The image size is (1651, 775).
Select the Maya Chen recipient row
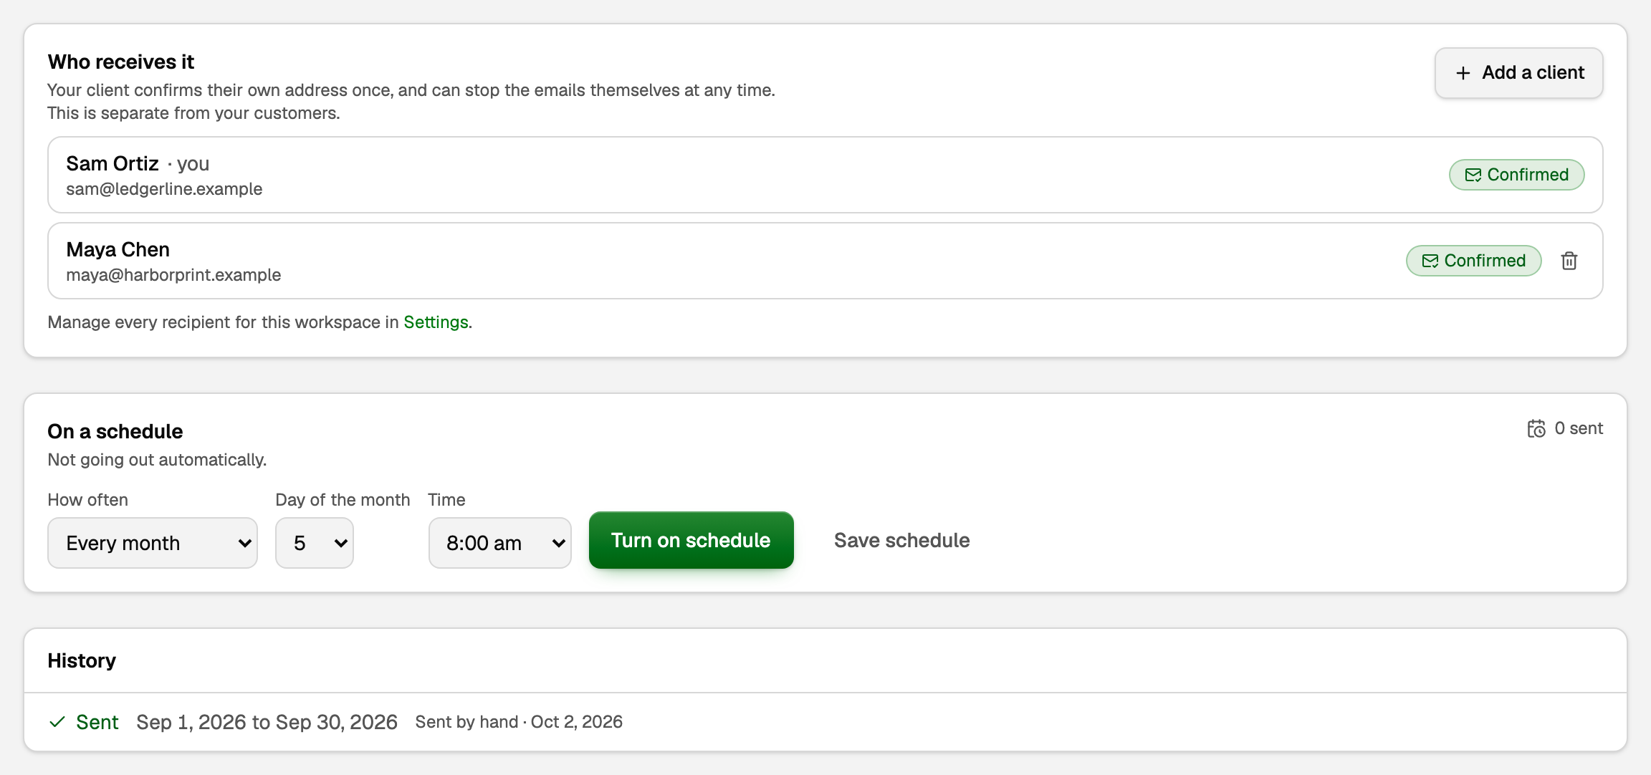click(825, 261)
